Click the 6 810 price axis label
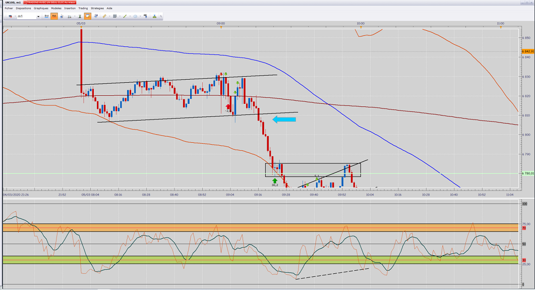 (x=526, y=115)
